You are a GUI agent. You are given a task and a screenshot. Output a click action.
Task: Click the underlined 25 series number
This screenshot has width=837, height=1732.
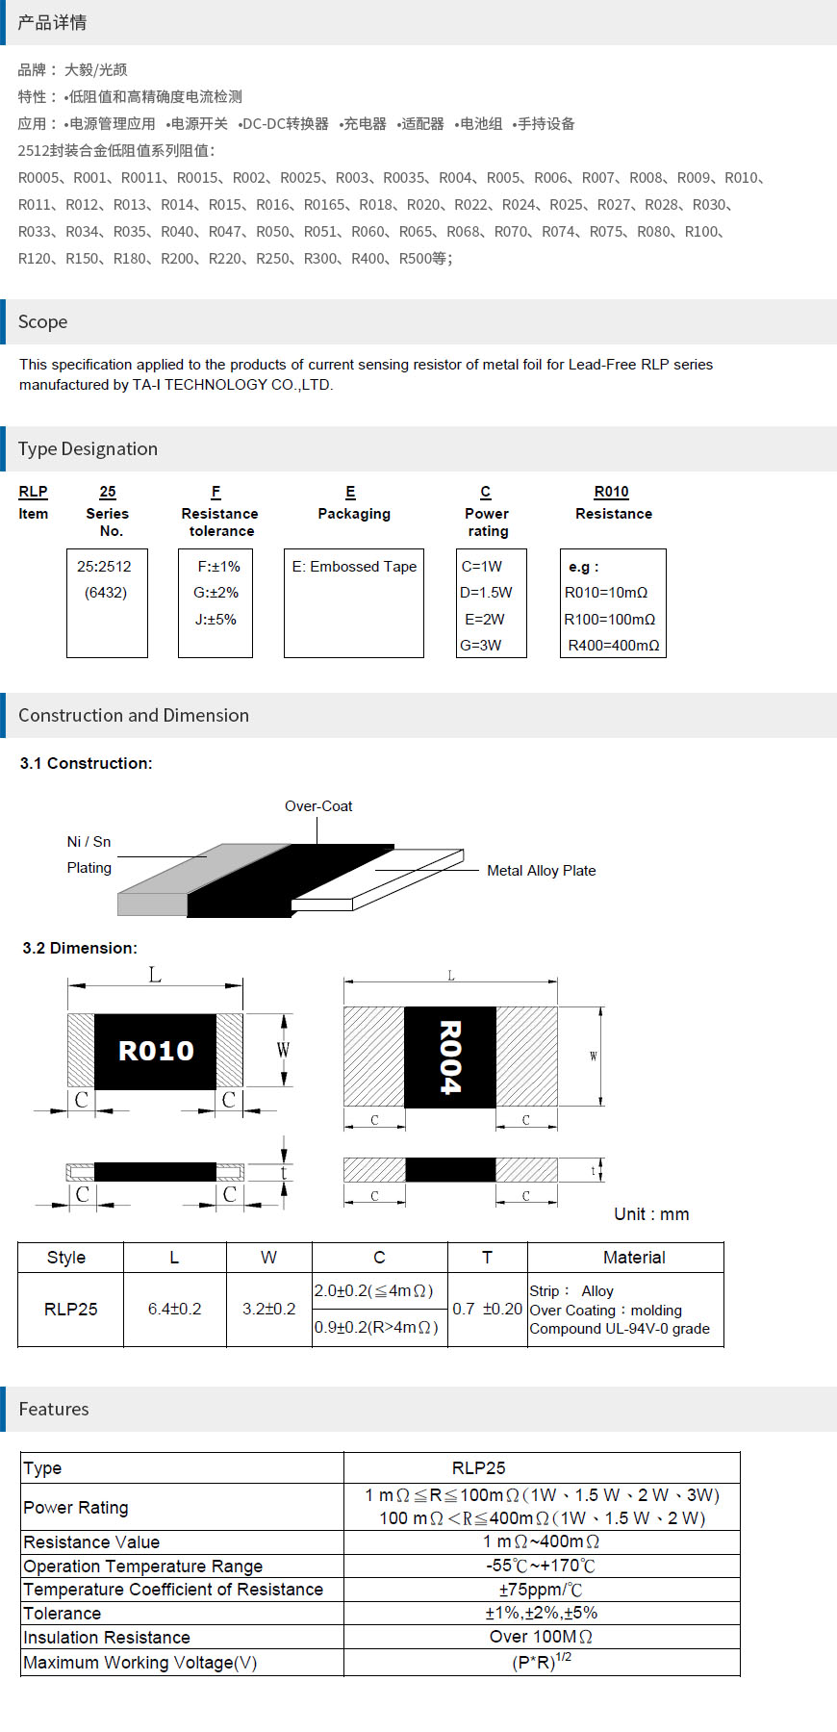pos(108,492)
